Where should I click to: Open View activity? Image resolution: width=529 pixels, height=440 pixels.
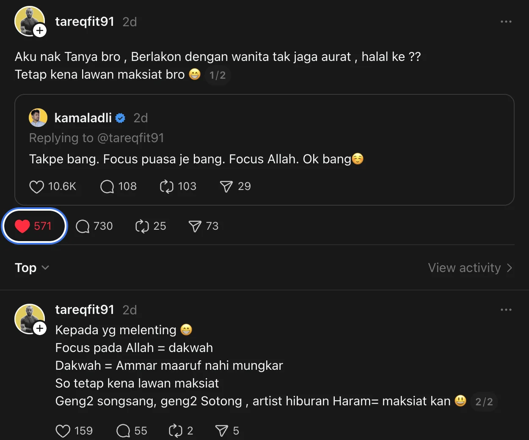(x=470, y=268)
